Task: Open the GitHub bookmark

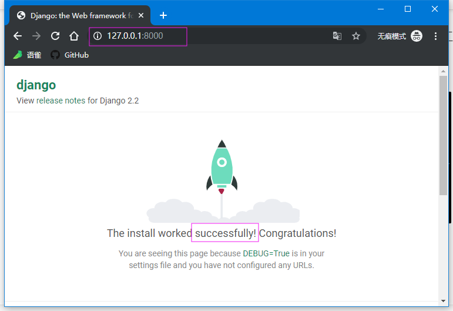Action: (x=70, y=55)
